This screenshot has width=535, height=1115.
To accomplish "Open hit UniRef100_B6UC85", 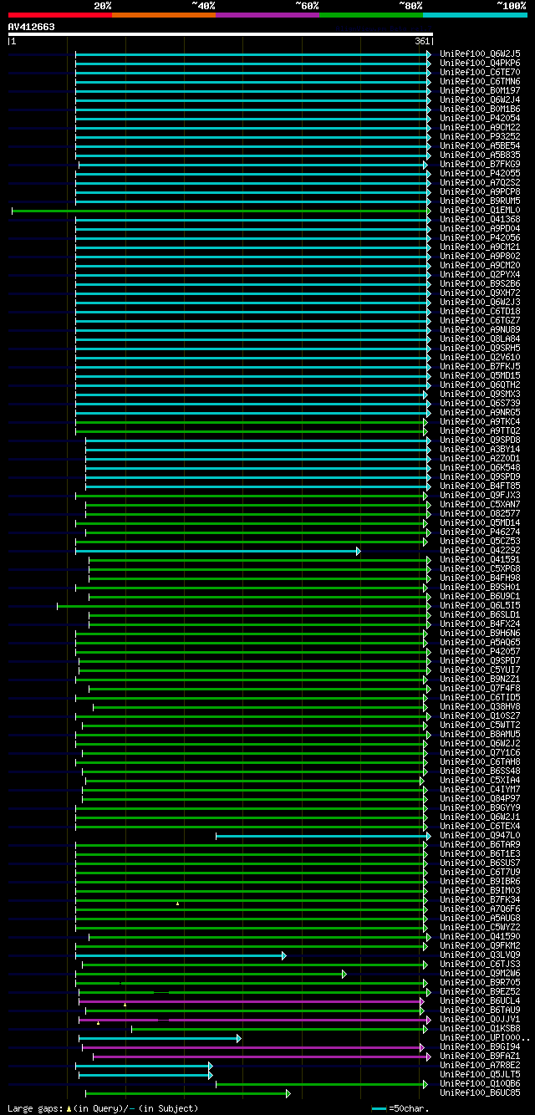I will [x=481, y=1093].
